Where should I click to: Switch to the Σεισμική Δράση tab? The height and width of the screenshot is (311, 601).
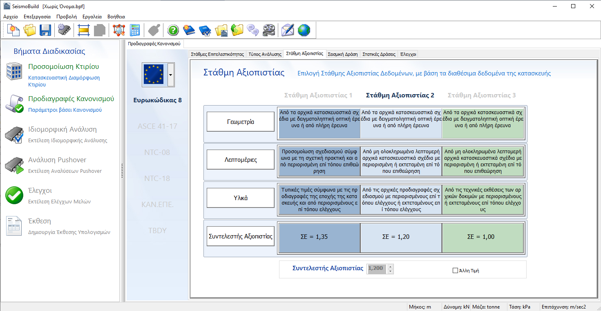pos(342,54)
